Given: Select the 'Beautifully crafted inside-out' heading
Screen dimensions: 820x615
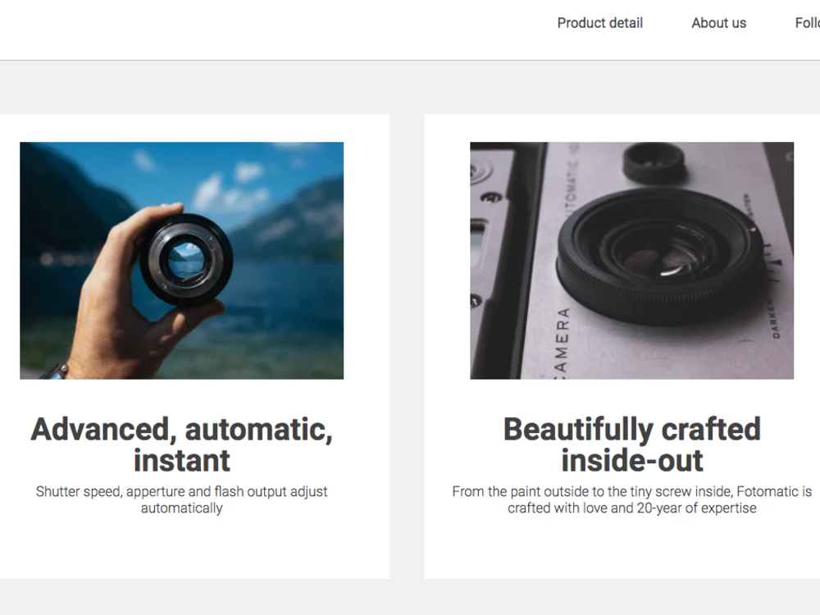Looking at the screenshot, I should 631,444.
